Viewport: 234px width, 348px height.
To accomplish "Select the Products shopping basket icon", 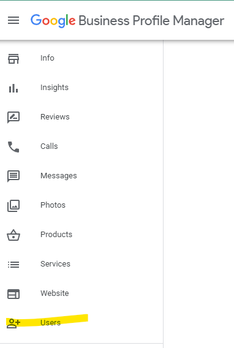I will pyautogui.click(x=13, y=235).
